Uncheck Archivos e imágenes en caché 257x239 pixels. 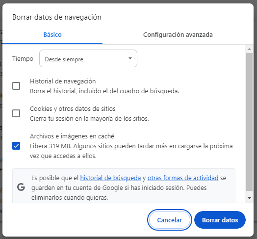(x=16, y=146)
